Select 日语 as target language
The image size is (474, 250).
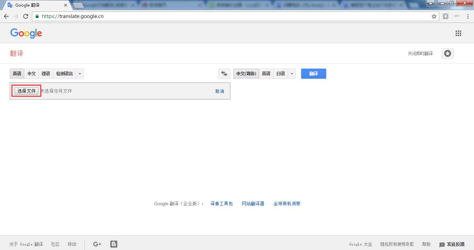click(281, 74)
